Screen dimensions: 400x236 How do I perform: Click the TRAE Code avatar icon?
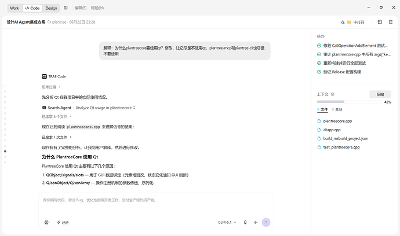tap(45, 76)
